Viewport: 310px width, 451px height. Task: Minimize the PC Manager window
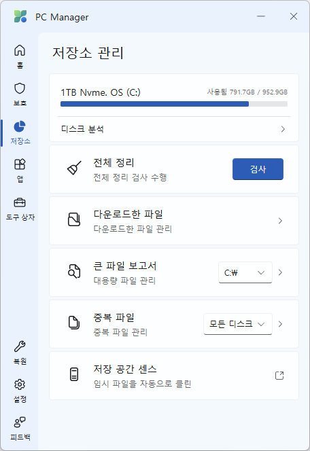(261, 16)
